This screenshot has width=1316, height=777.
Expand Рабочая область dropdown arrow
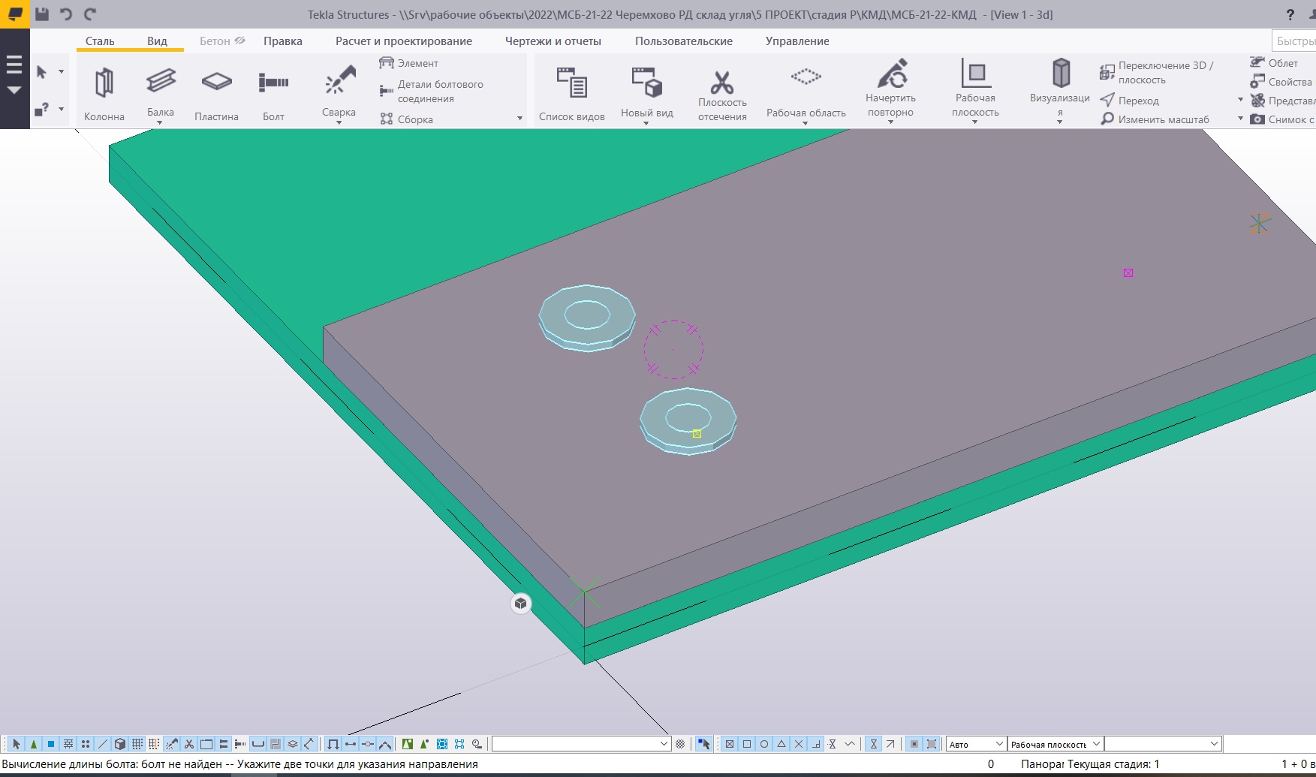click(x=806, y=123)
